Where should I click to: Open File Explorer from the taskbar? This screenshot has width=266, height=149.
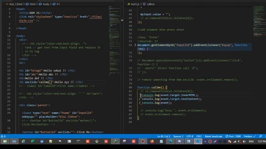pyautogui.click(x=5, y=142)
